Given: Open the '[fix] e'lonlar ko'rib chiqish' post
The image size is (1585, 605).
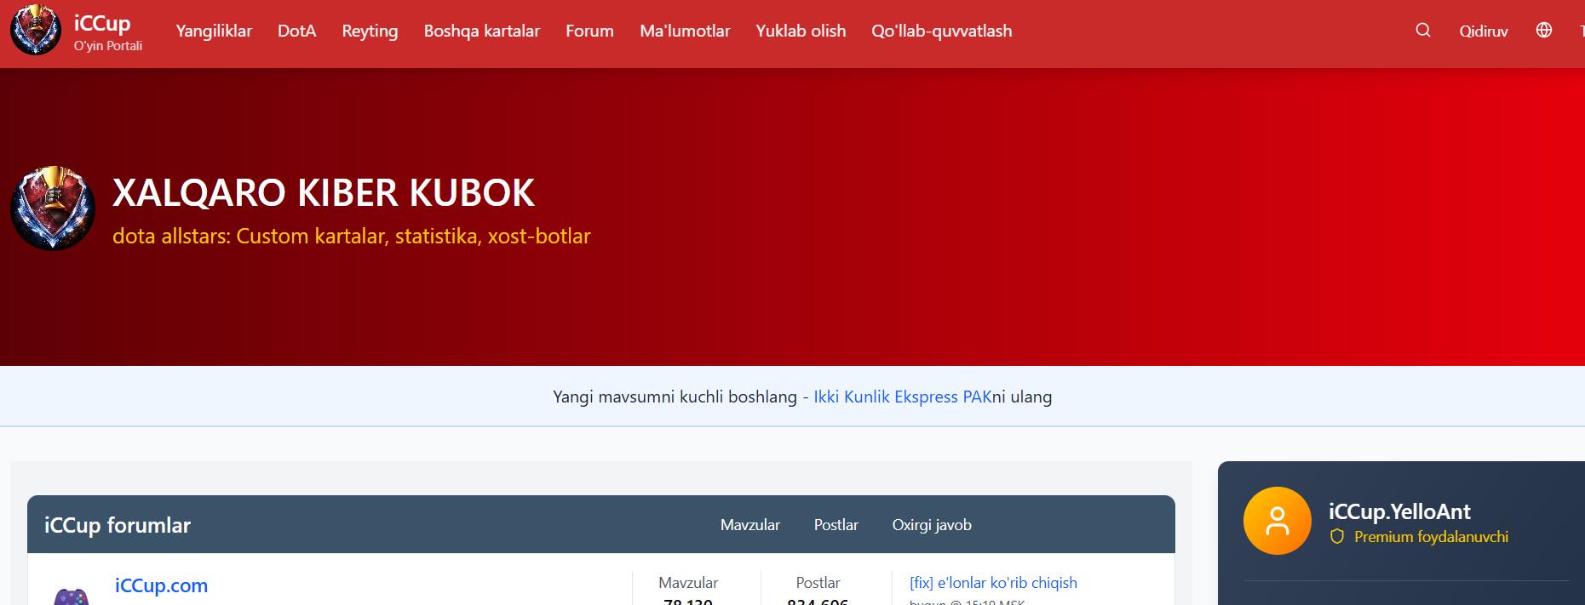Looking at the screenshot, I should 993,583.
